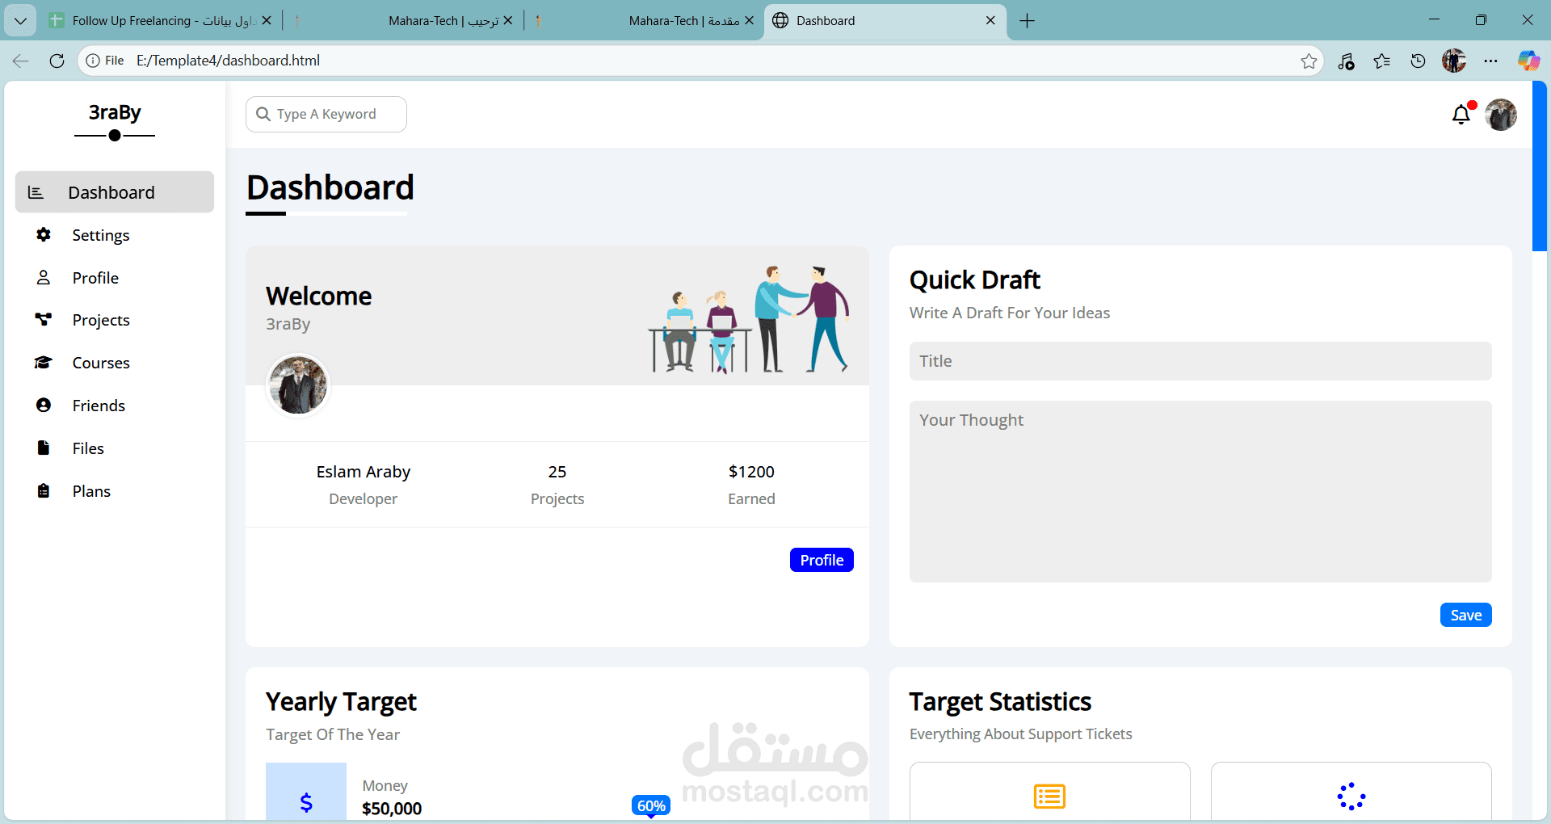This screenshot has width=1551, height=824.
Task: Open the Plans icon in the sidebar
Action: coord(44,490)
